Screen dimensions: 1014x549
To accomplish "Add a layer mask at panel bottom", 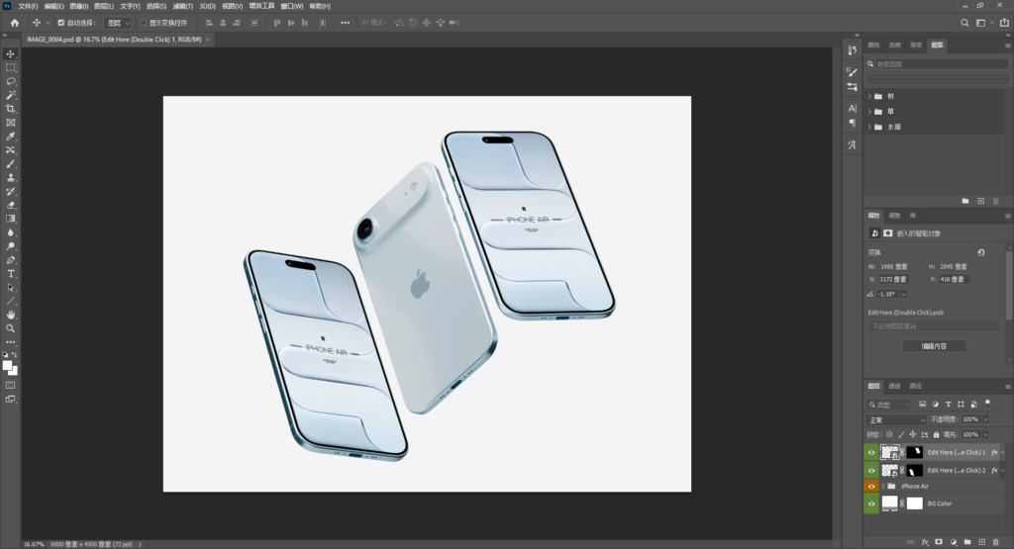I will pyautogui.click(x=939, y=542).
